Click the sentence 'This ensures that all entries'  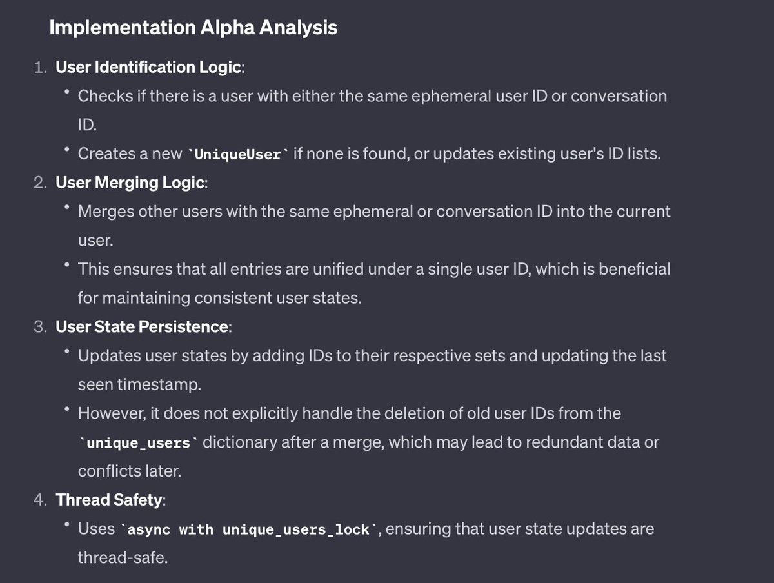tap(374, 283)
